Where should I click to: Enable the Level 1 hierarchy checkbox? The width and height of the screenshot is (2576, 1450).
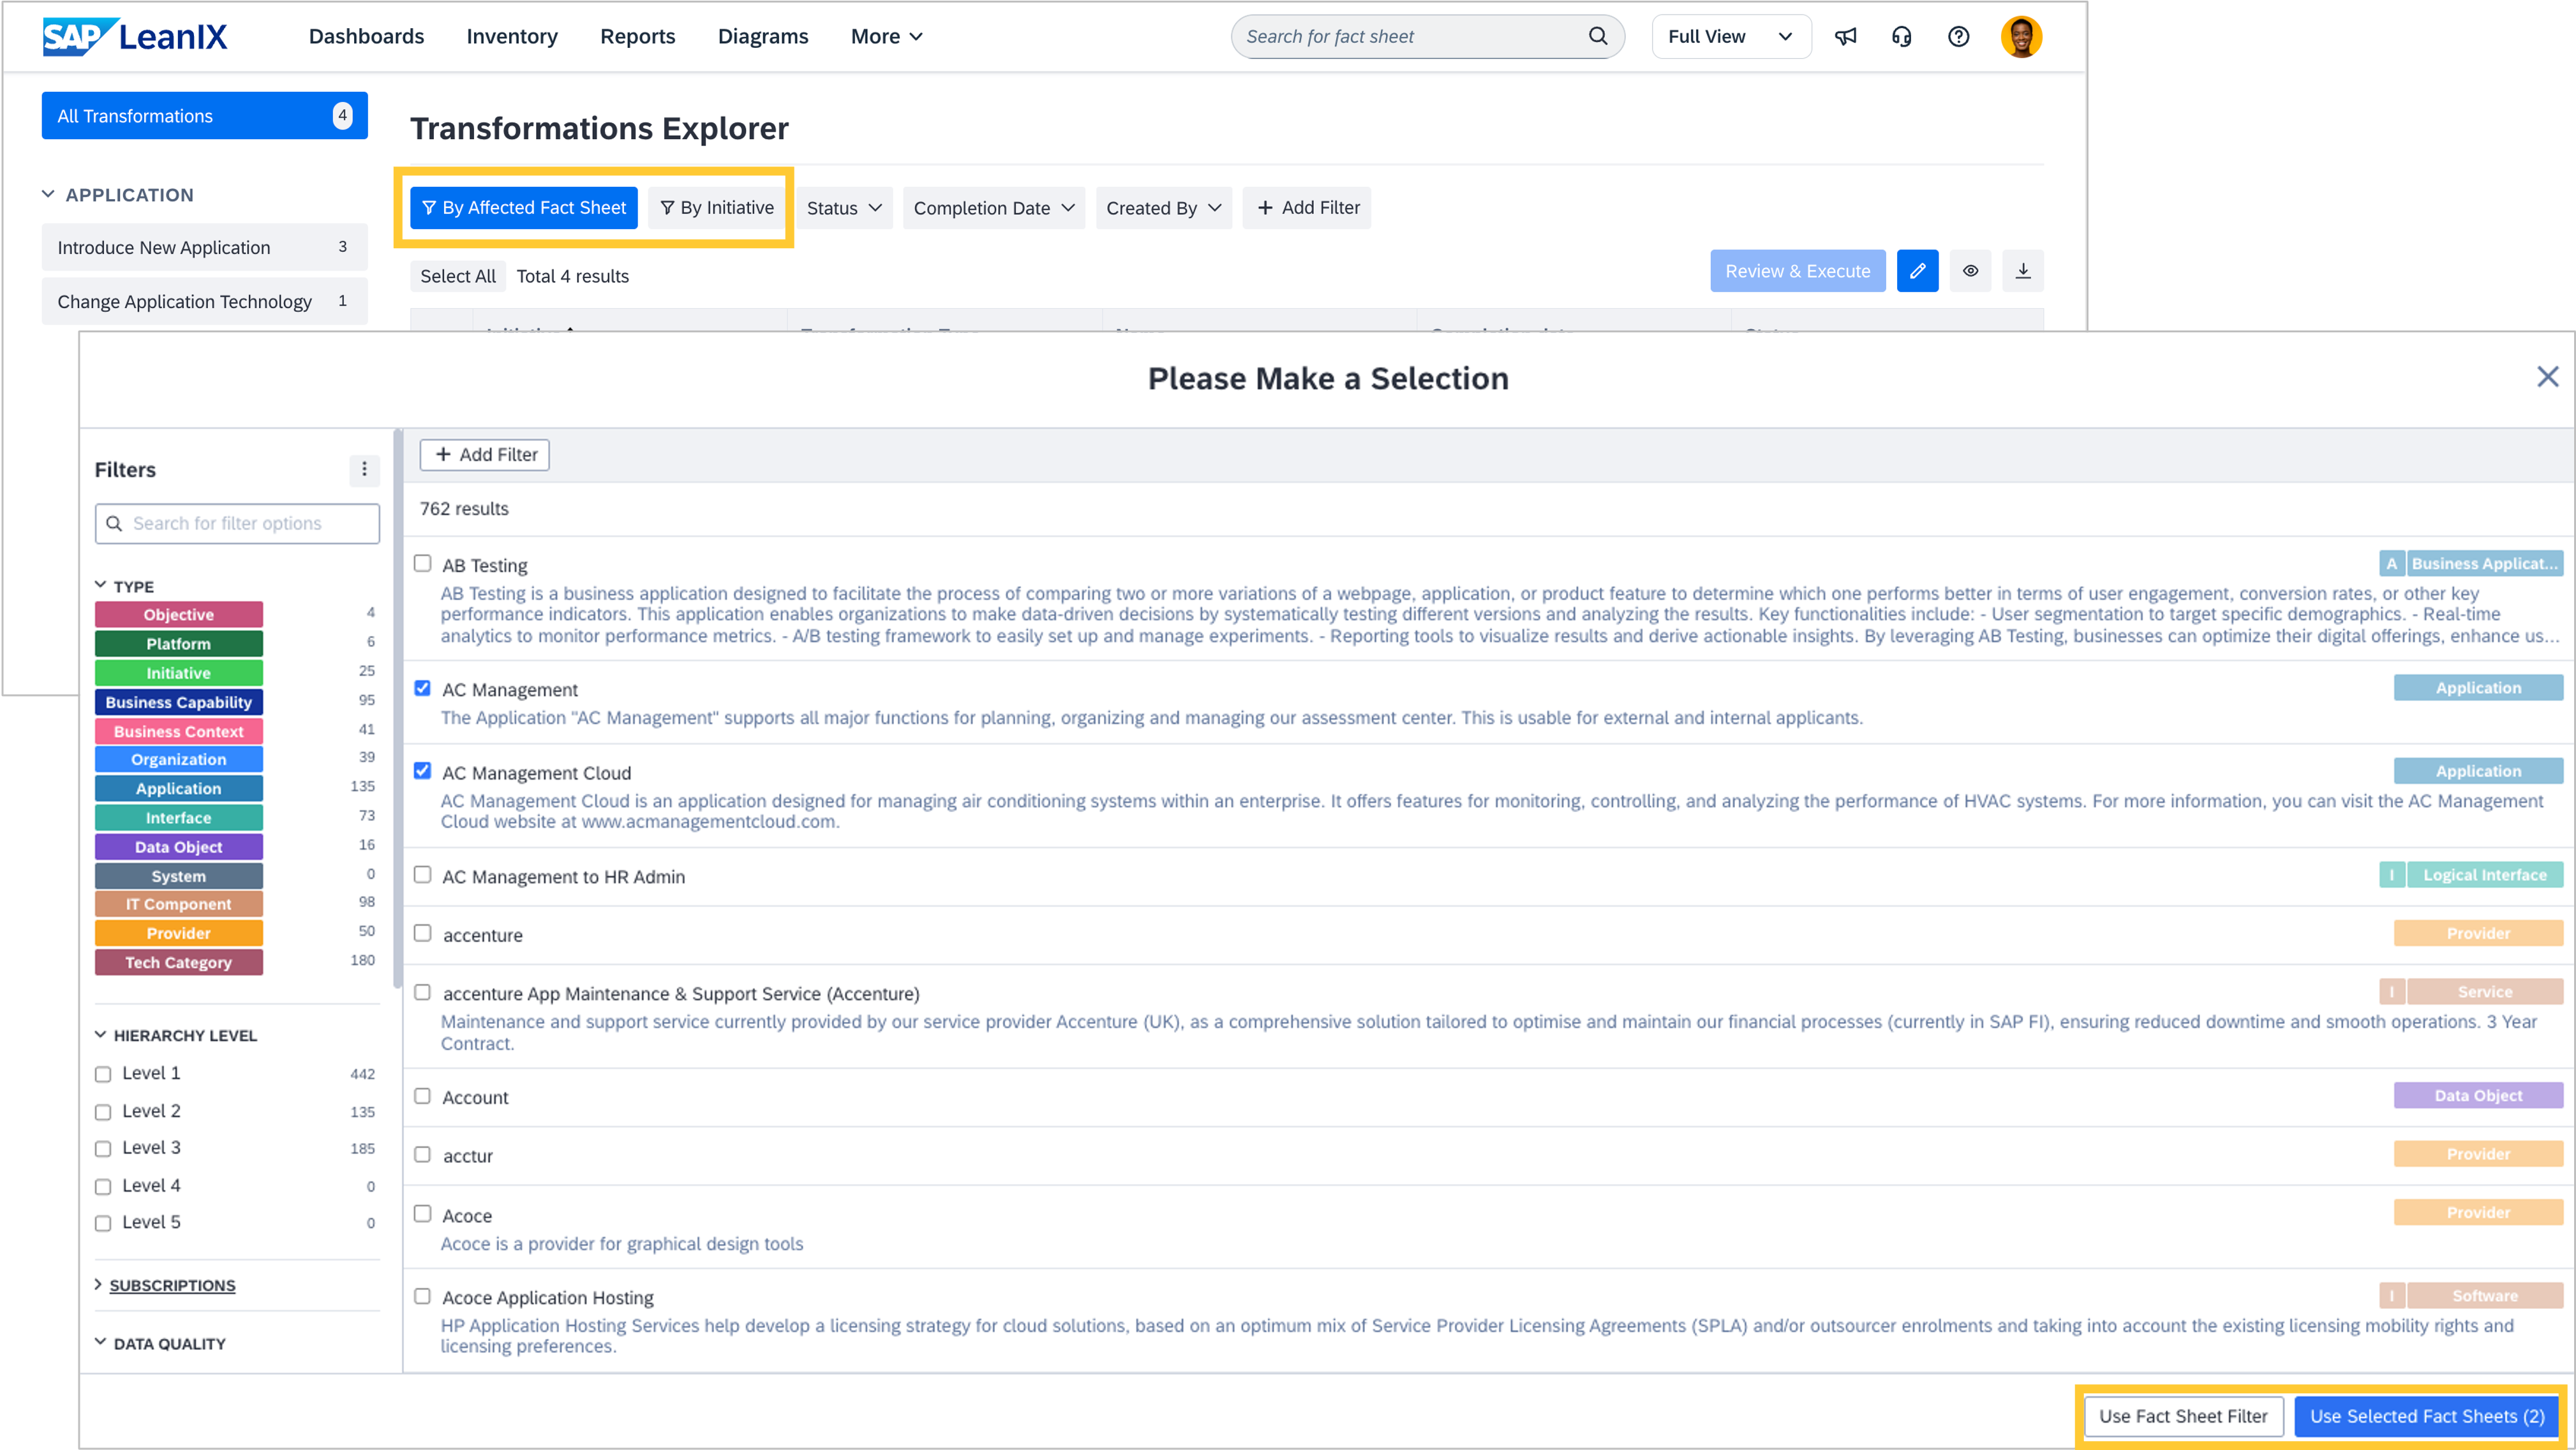point(103,1074)
